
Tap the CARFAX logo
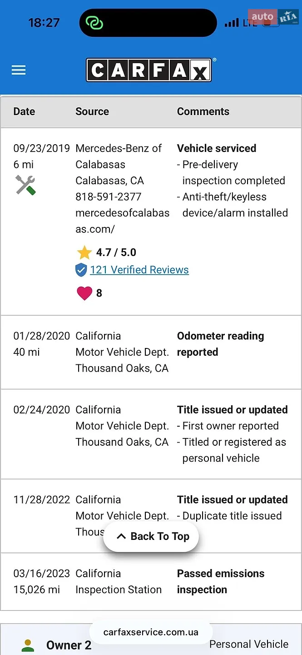149,70
